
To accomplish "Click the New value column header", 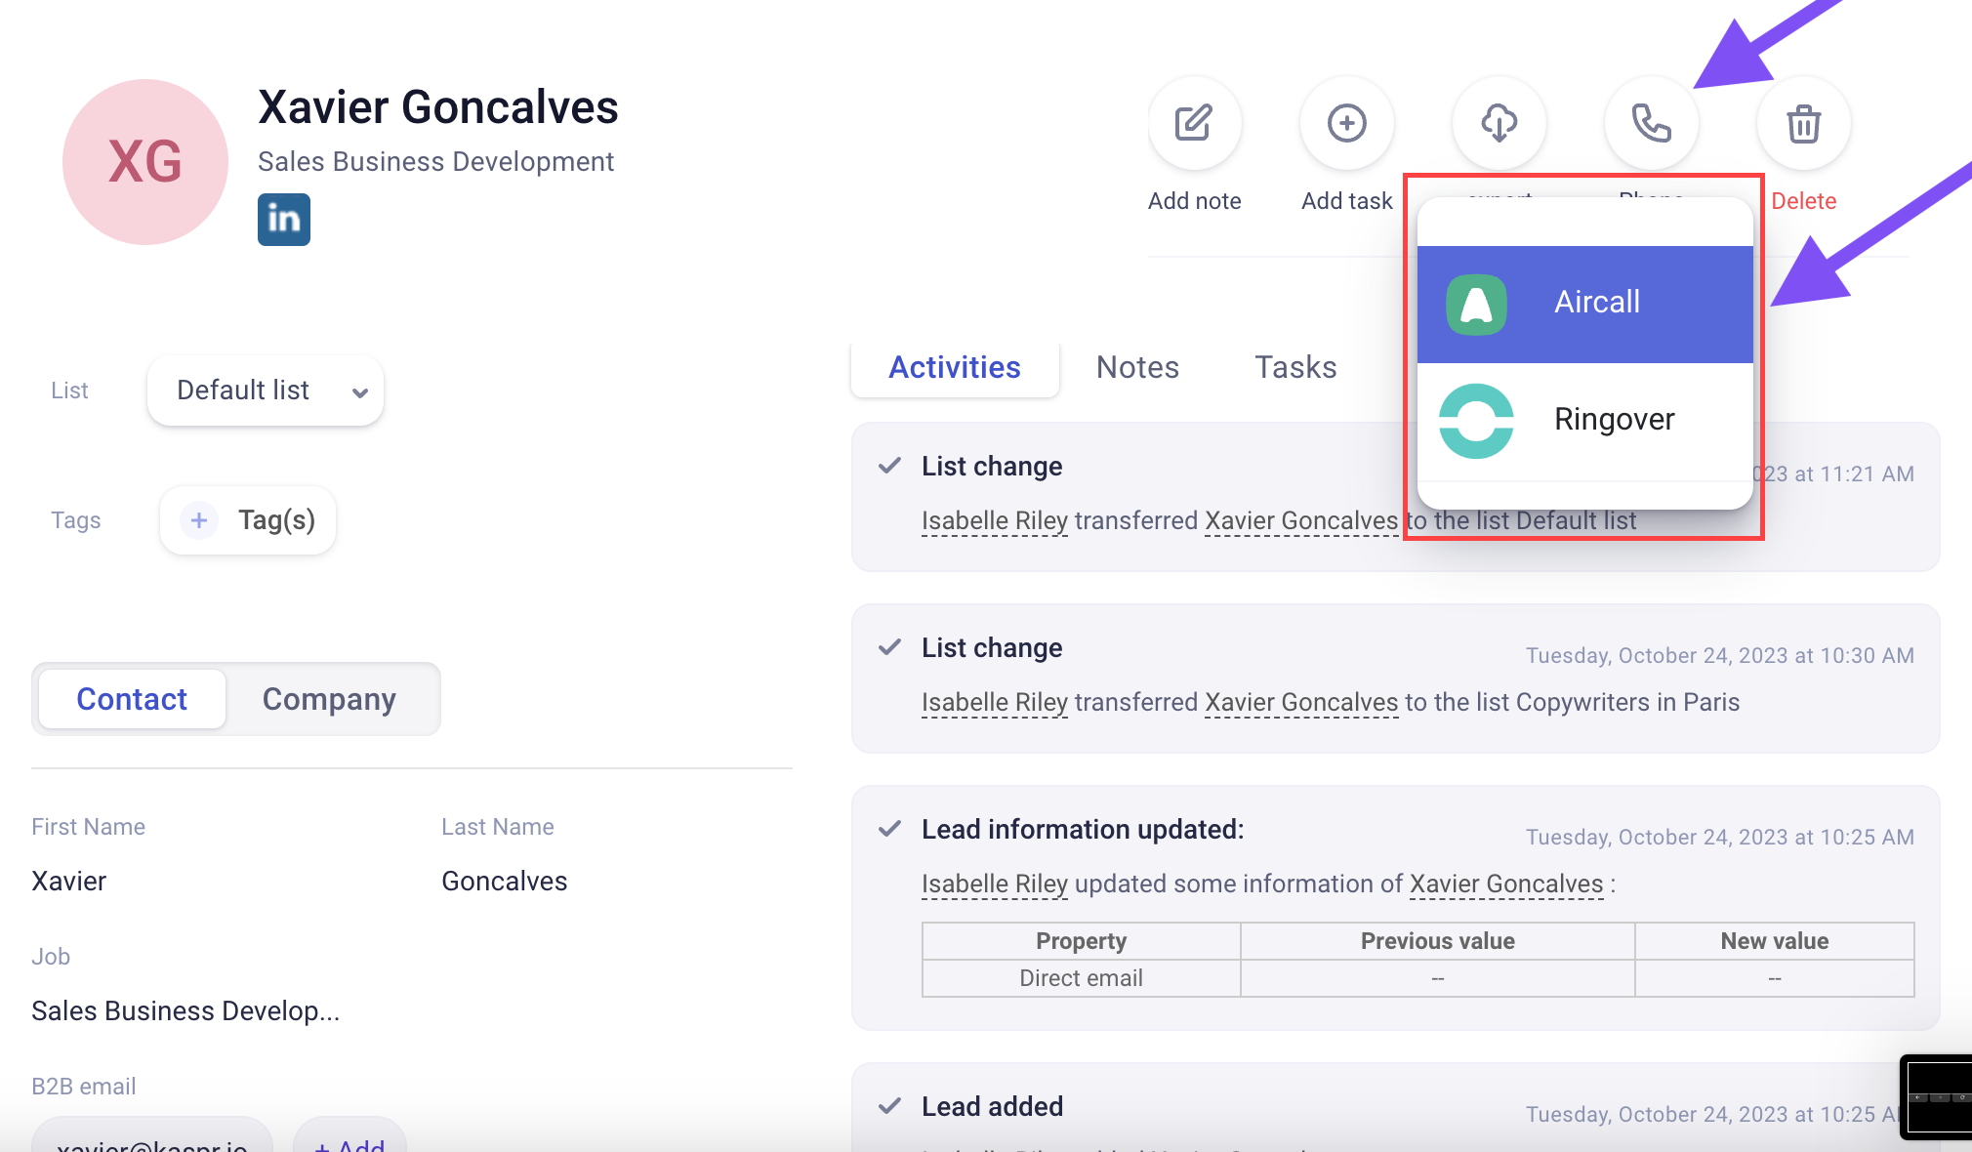I will 1775,941.
